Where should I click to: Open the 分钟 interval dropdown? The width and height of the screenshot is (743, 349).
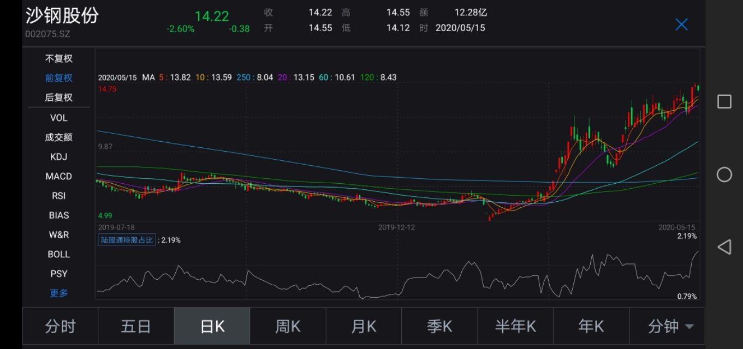pos(667,326)
